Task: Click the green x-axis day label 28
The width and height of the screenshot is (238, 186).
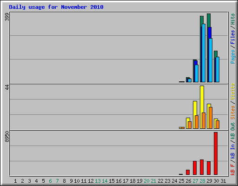Action: pos(202,181)
